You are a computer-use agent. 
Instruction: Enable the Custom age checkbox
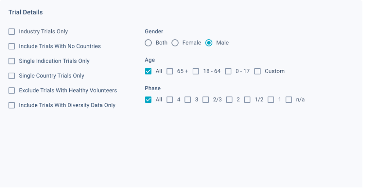pos(257,71)
